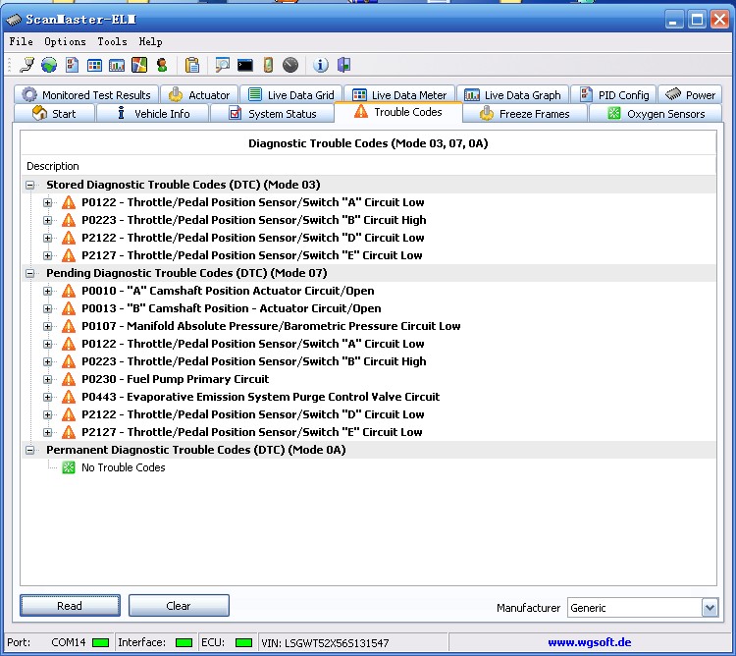
Task: Expand stored P2122 code entry
Action: (x=47, y=238)
